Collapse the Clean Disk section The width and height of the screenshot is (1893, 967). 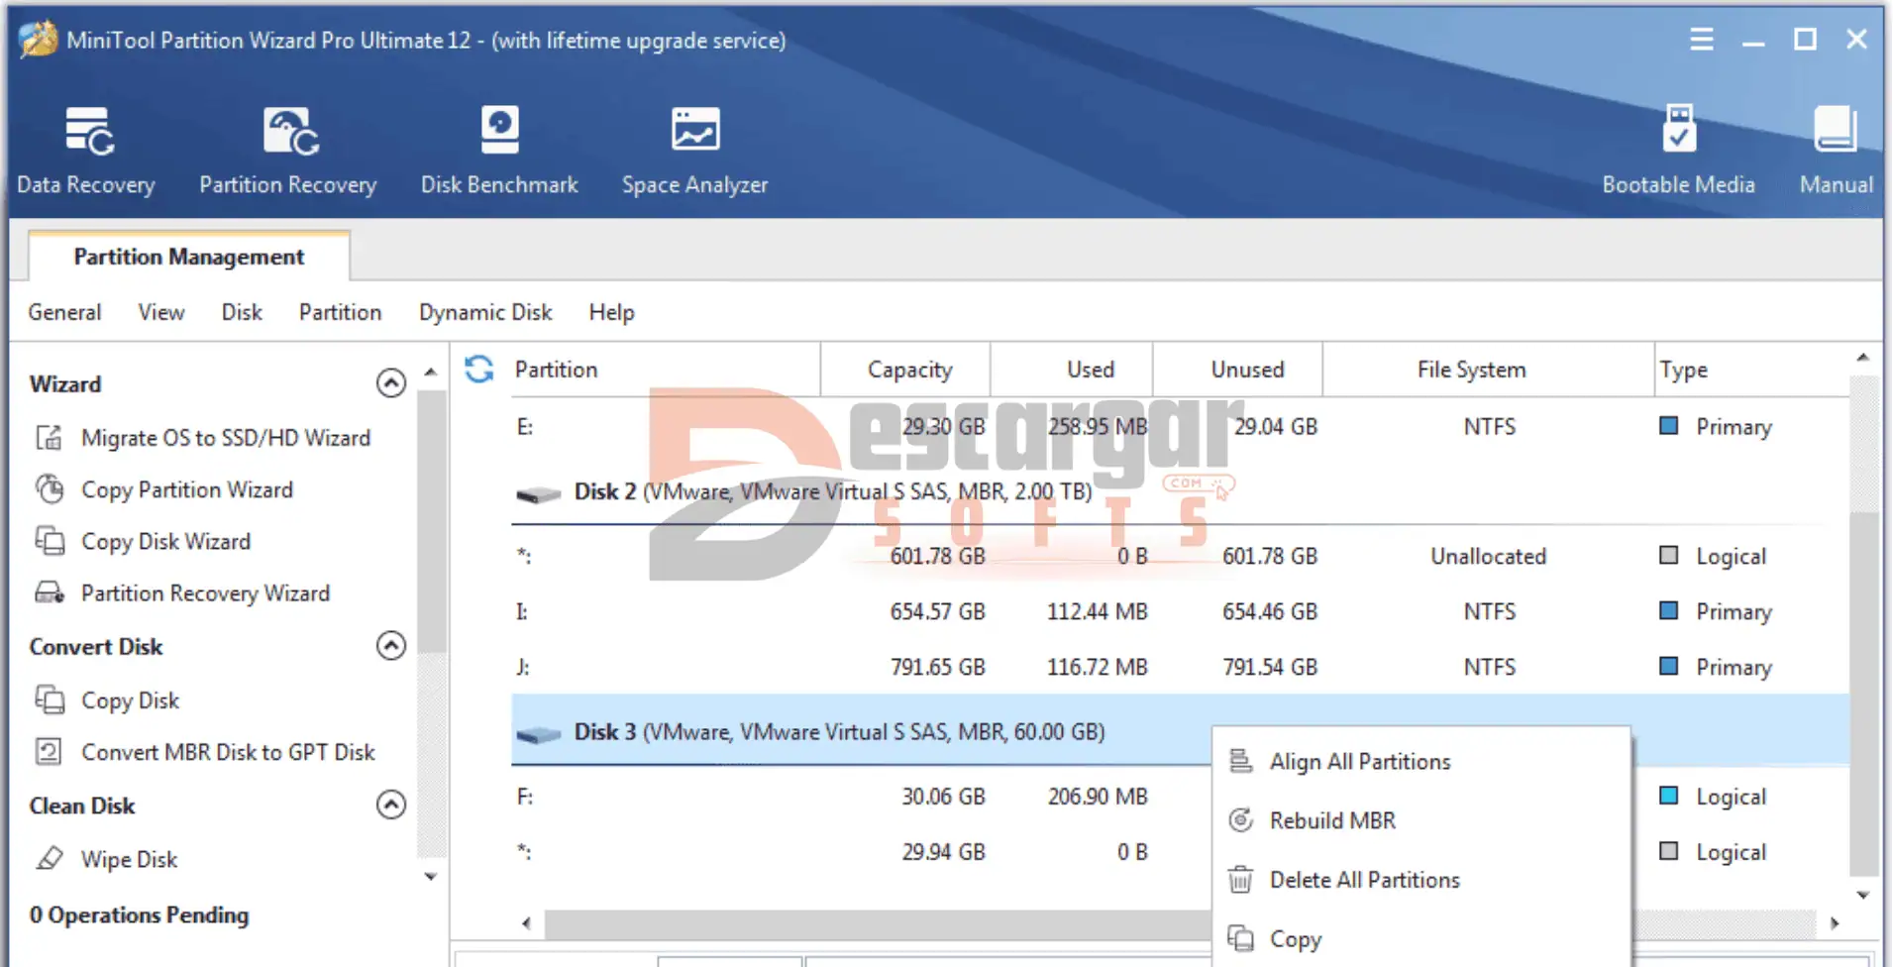coord(391,805)
